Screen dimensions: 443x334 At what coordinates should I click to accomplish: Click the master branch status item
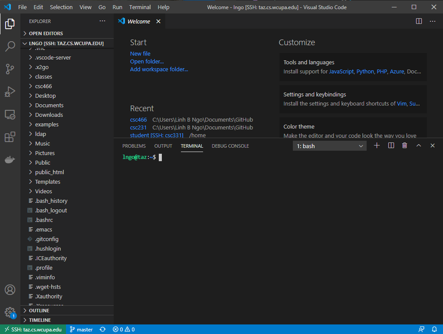point(82,330)
